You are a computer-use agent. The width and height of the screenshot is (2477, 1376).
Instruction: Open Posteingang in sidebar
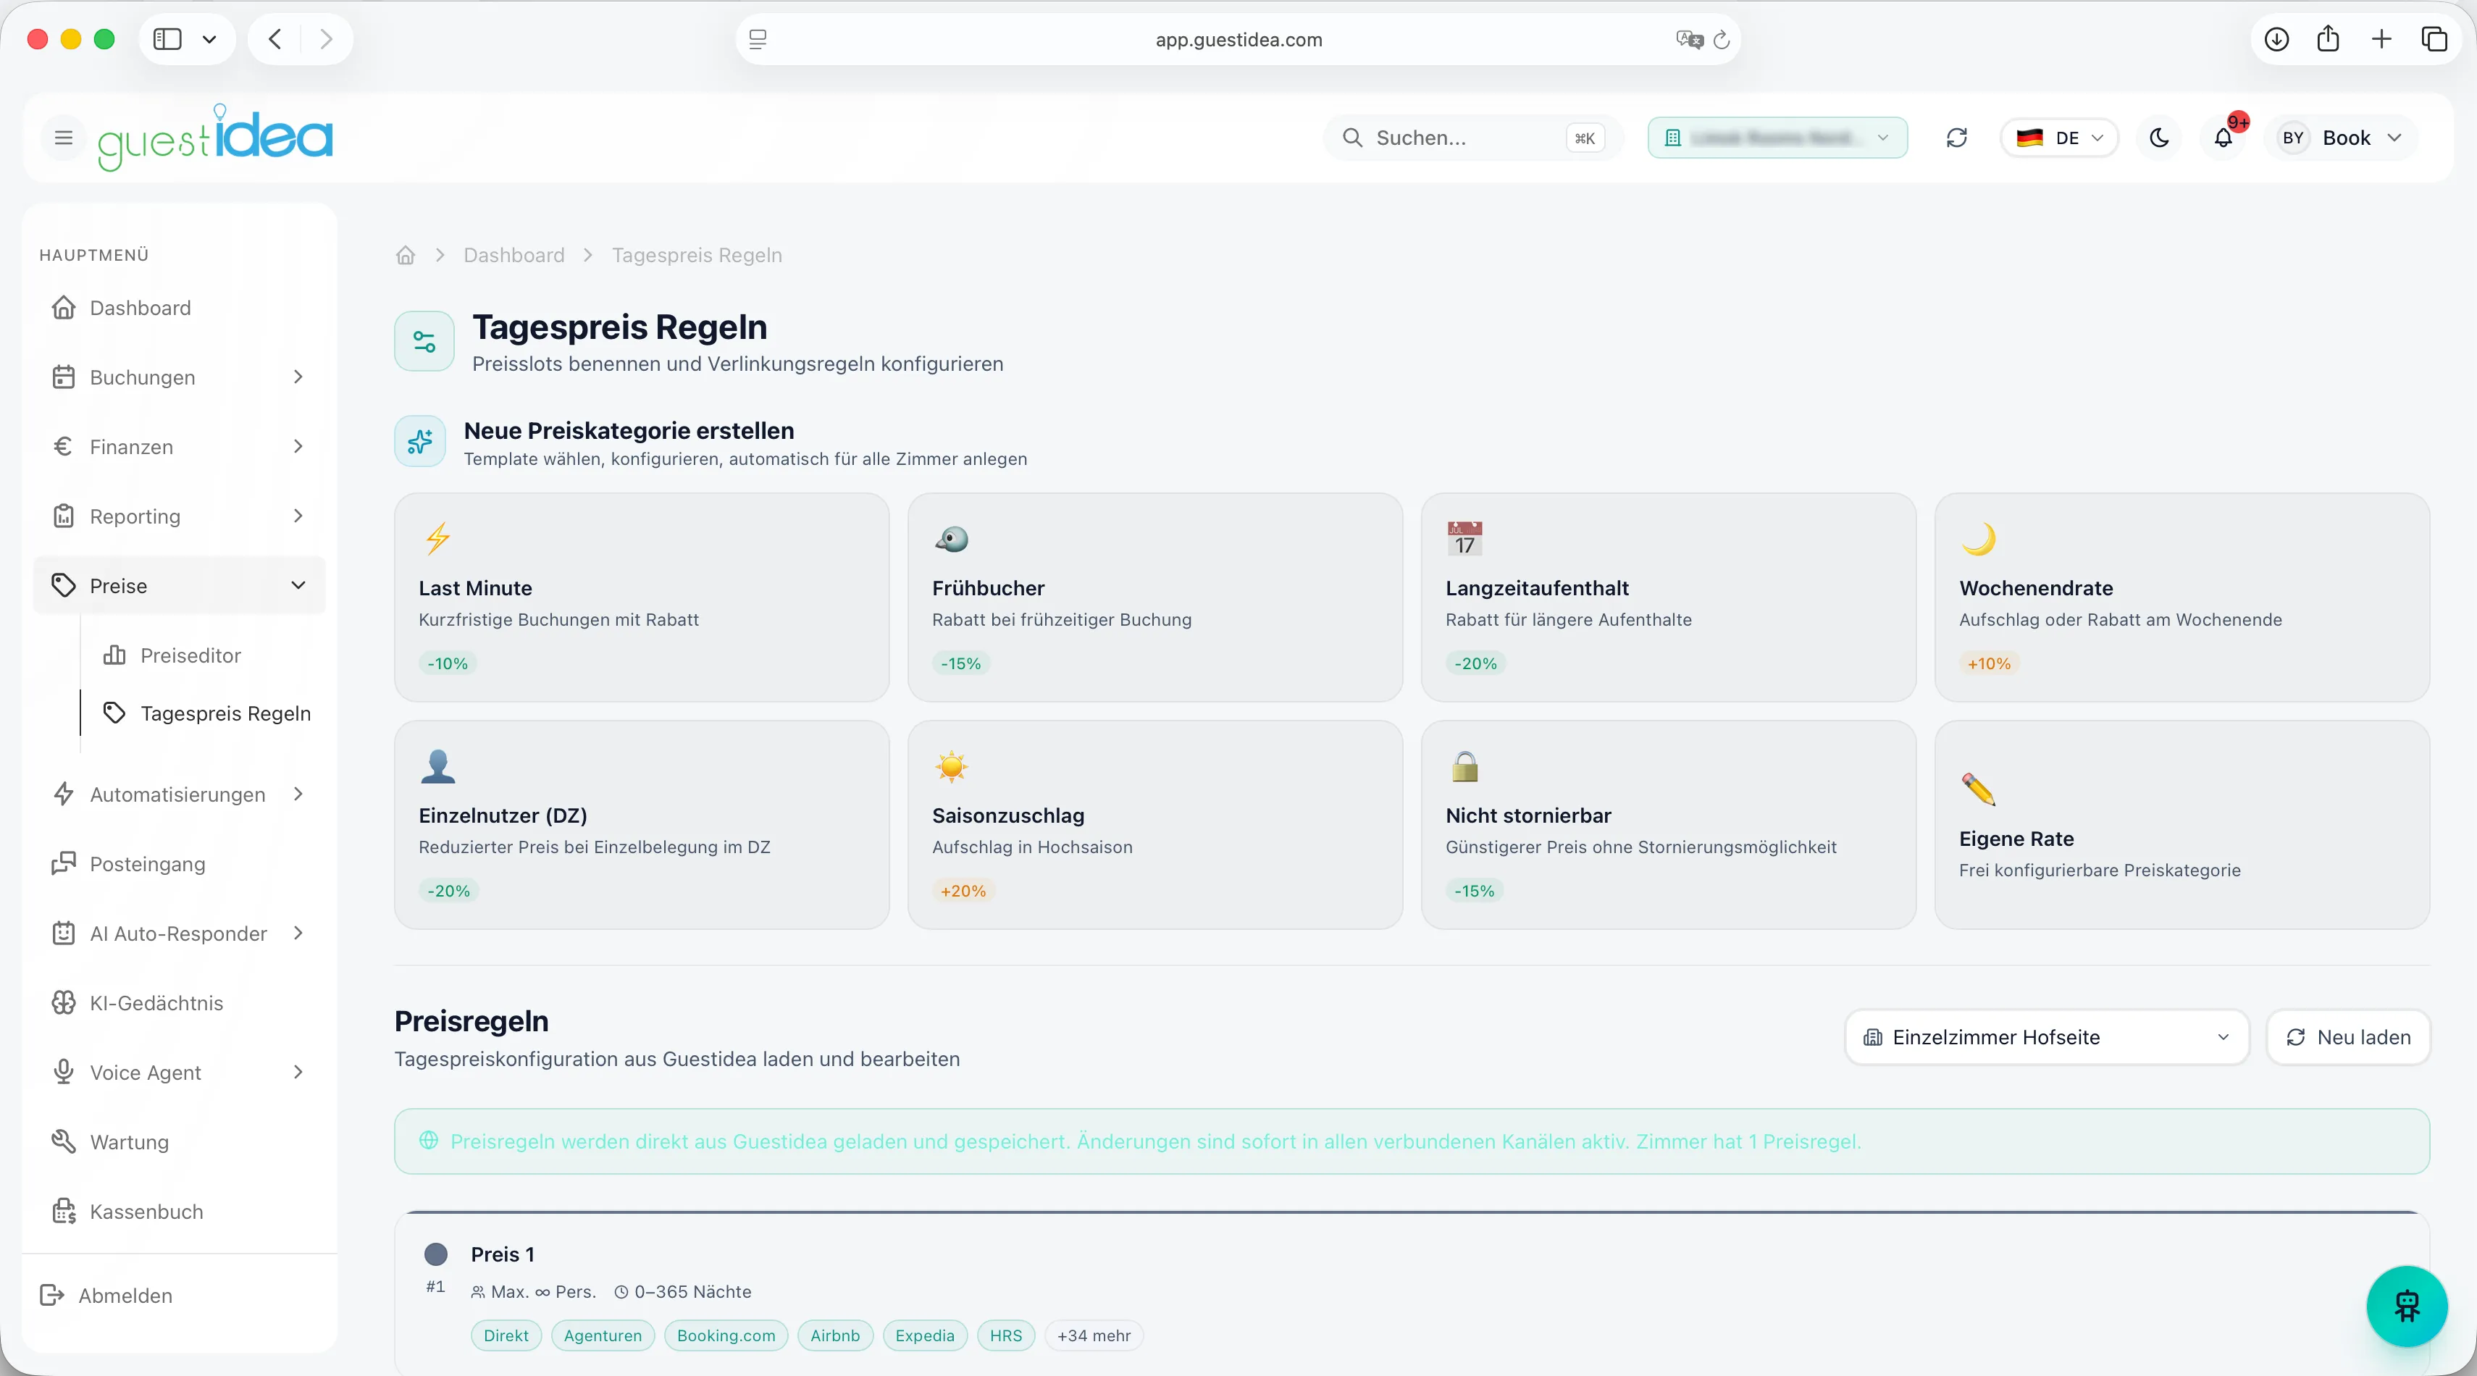[179, 865]
